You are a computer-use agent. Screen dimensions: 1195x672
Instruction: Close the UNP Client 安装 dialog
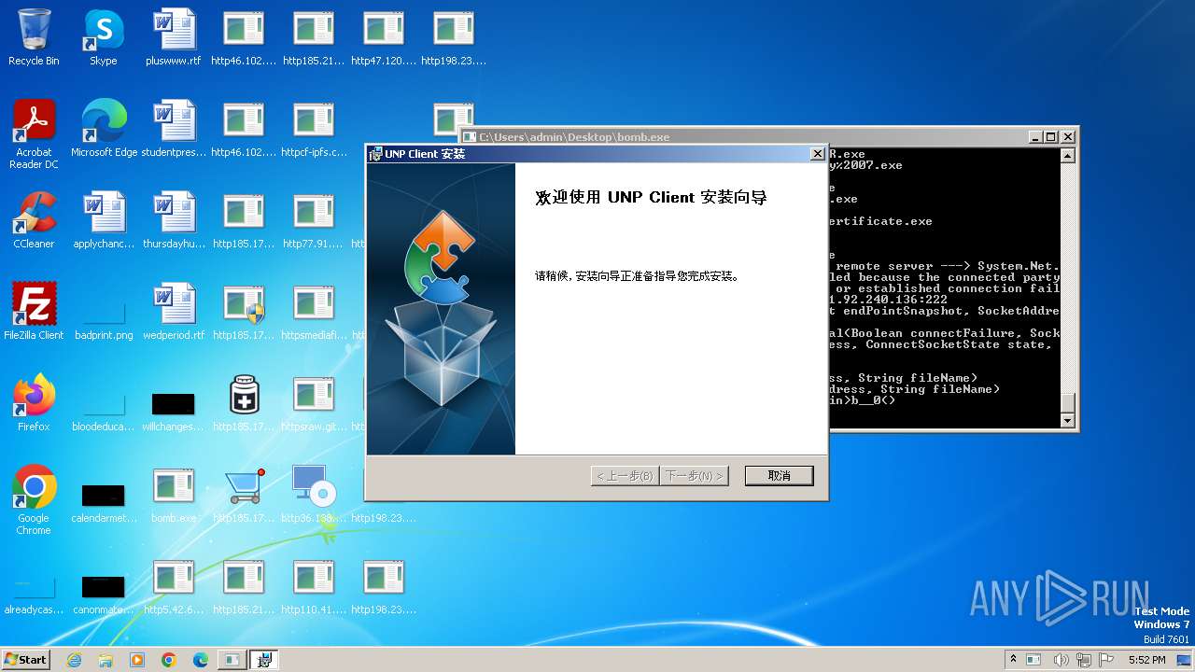(818, 154)
